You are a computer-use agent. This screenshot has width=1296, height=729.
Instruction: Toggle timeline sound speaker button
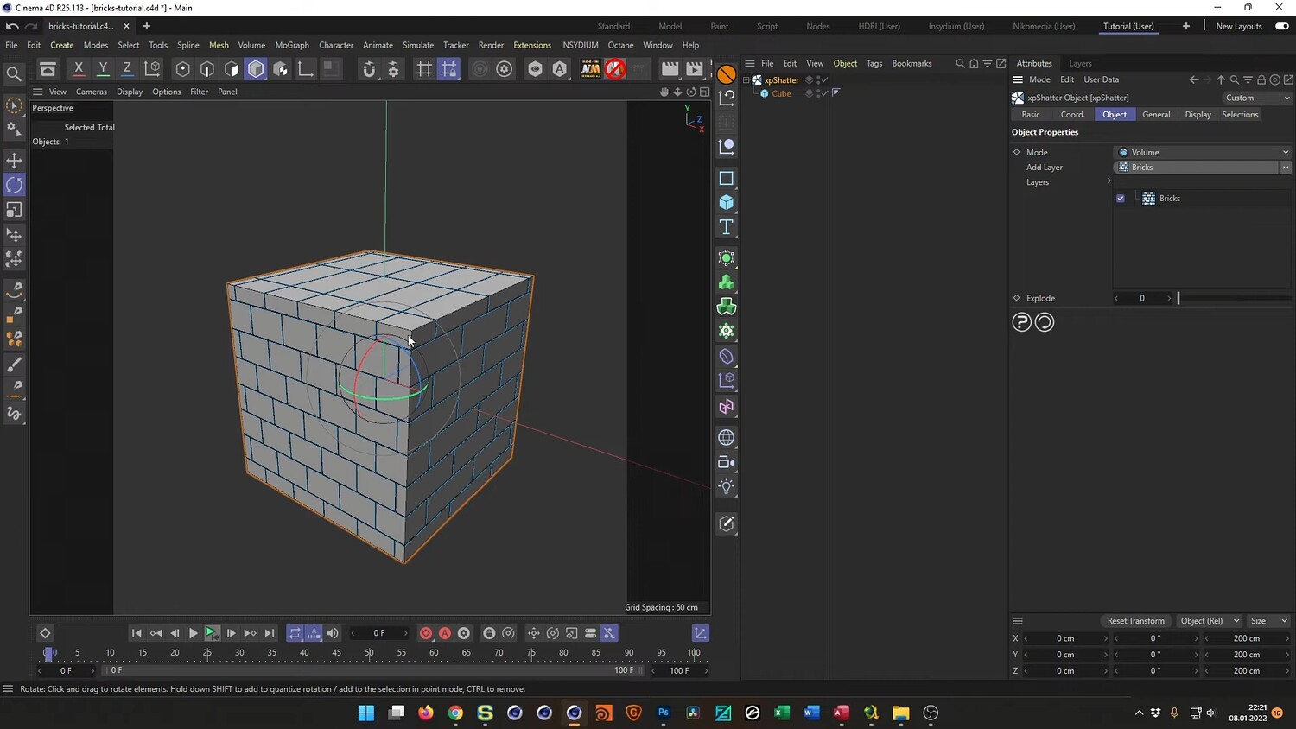[x=333, y=633]
